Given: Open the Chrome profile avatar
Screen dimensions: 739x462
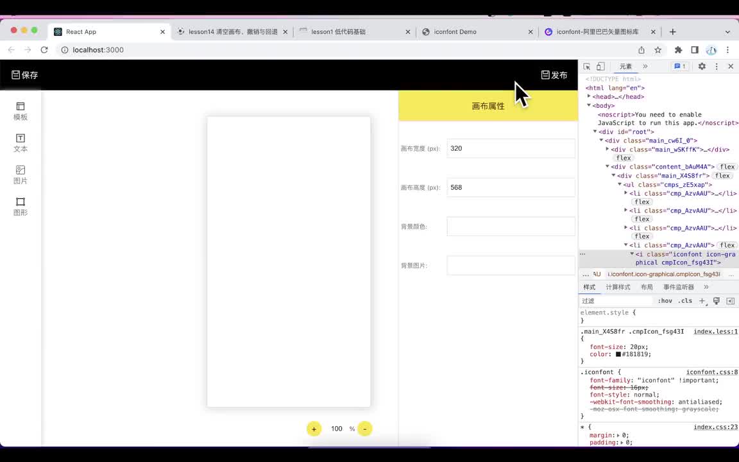Looking at the screenshot, I should (711, 49).
